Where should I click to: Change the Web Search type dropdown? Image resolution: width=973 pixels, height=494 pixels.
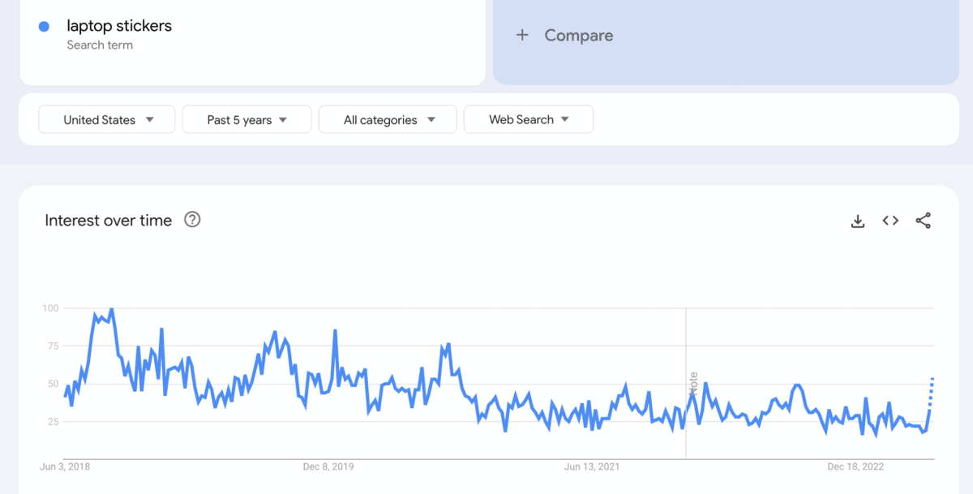point(528,119)
